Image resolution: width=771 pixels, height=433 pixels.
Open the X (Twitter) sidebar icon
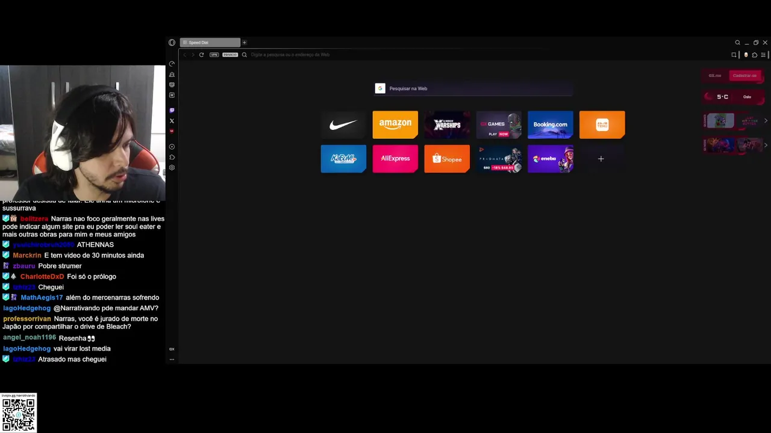pos(172,121)
